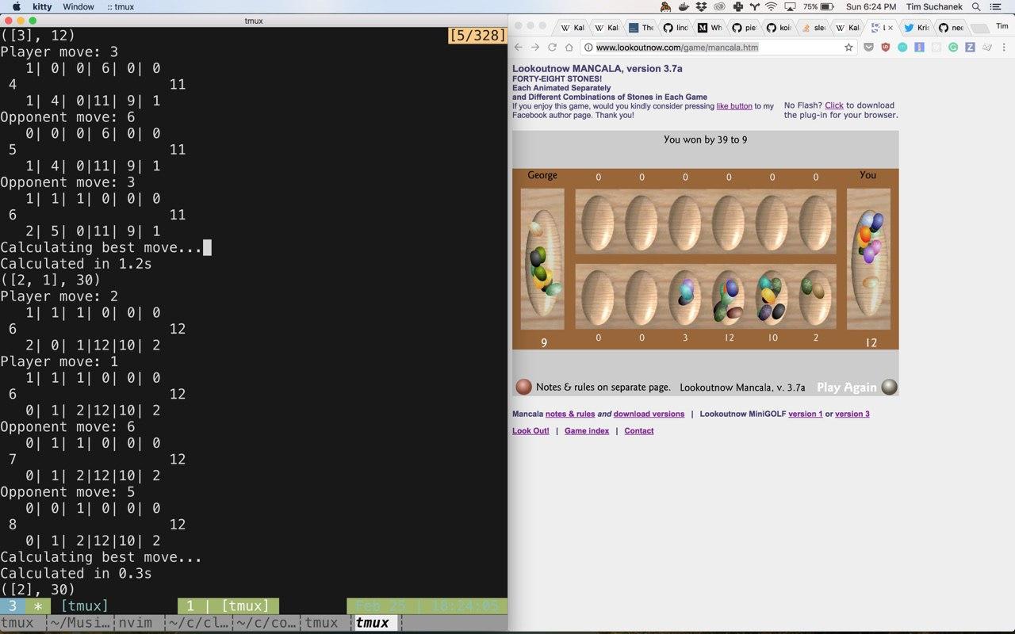Click the browser Back arrow
This screenshot has width=1015, height=634.
tap(519, 48)
